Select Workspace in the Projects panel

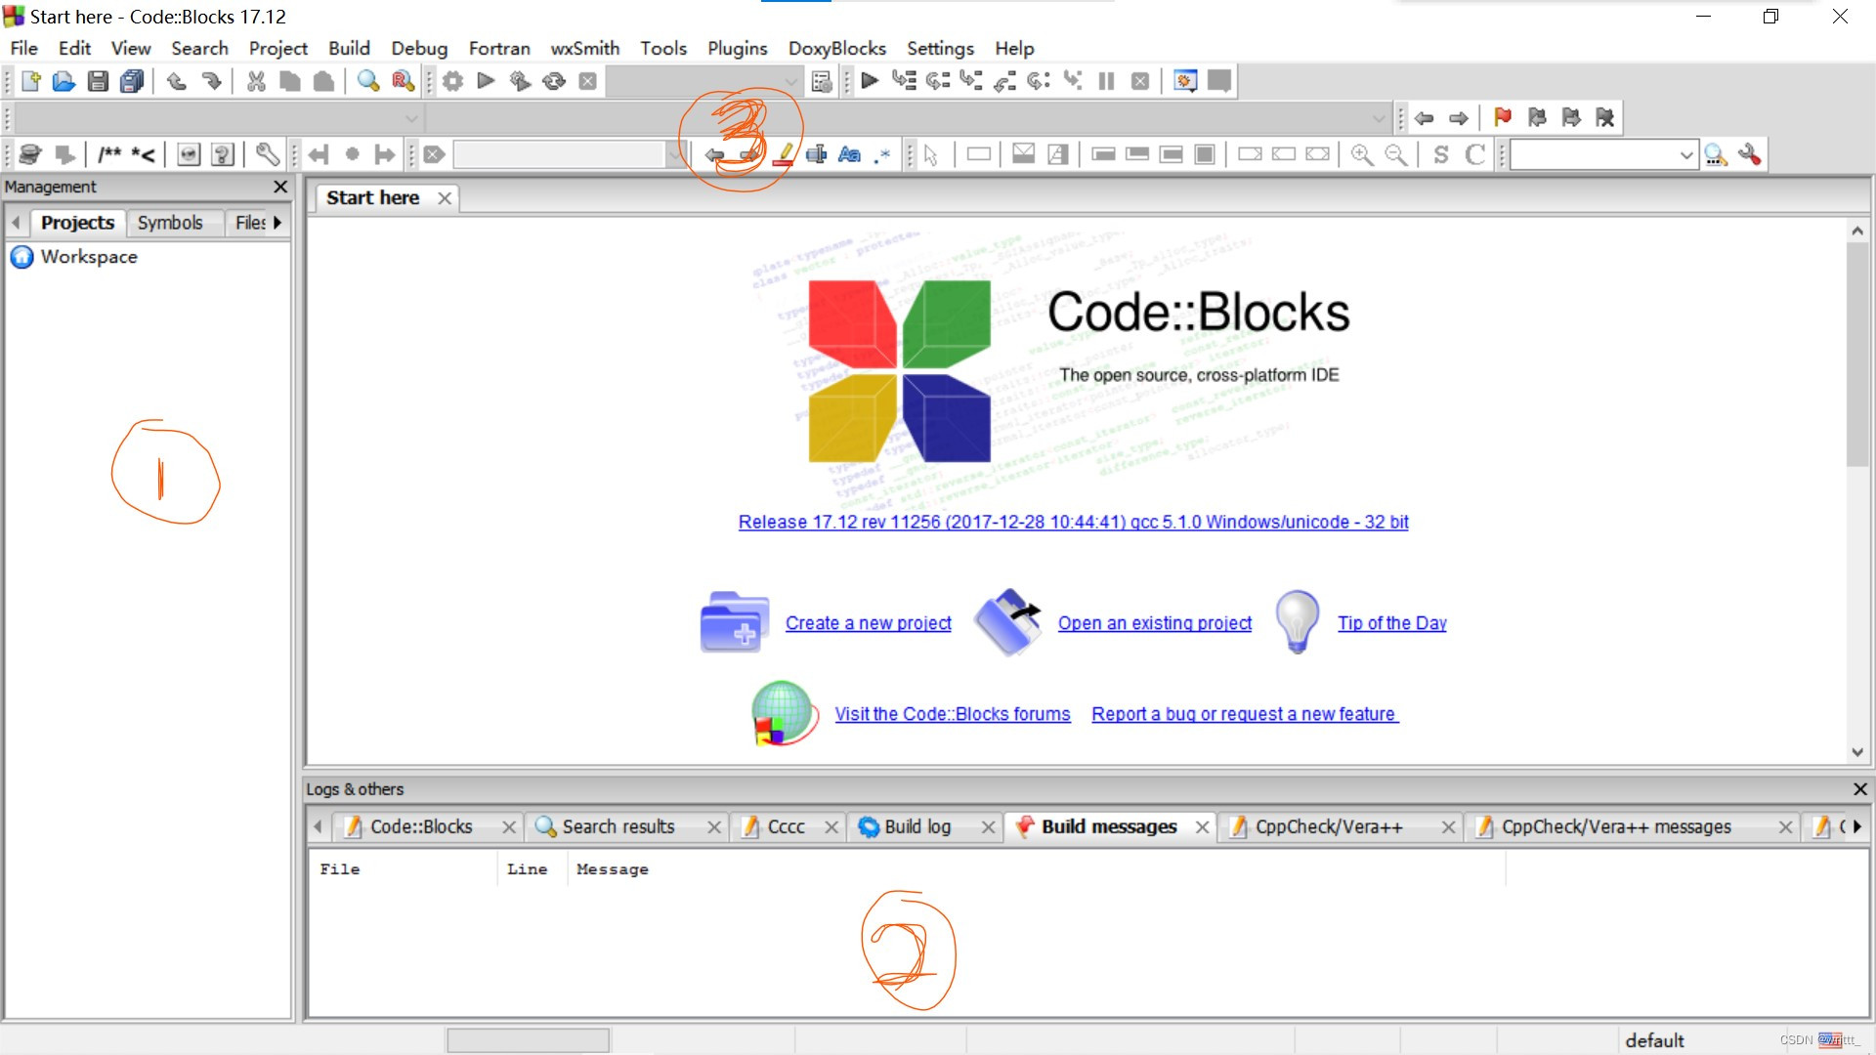pos(90,257)
